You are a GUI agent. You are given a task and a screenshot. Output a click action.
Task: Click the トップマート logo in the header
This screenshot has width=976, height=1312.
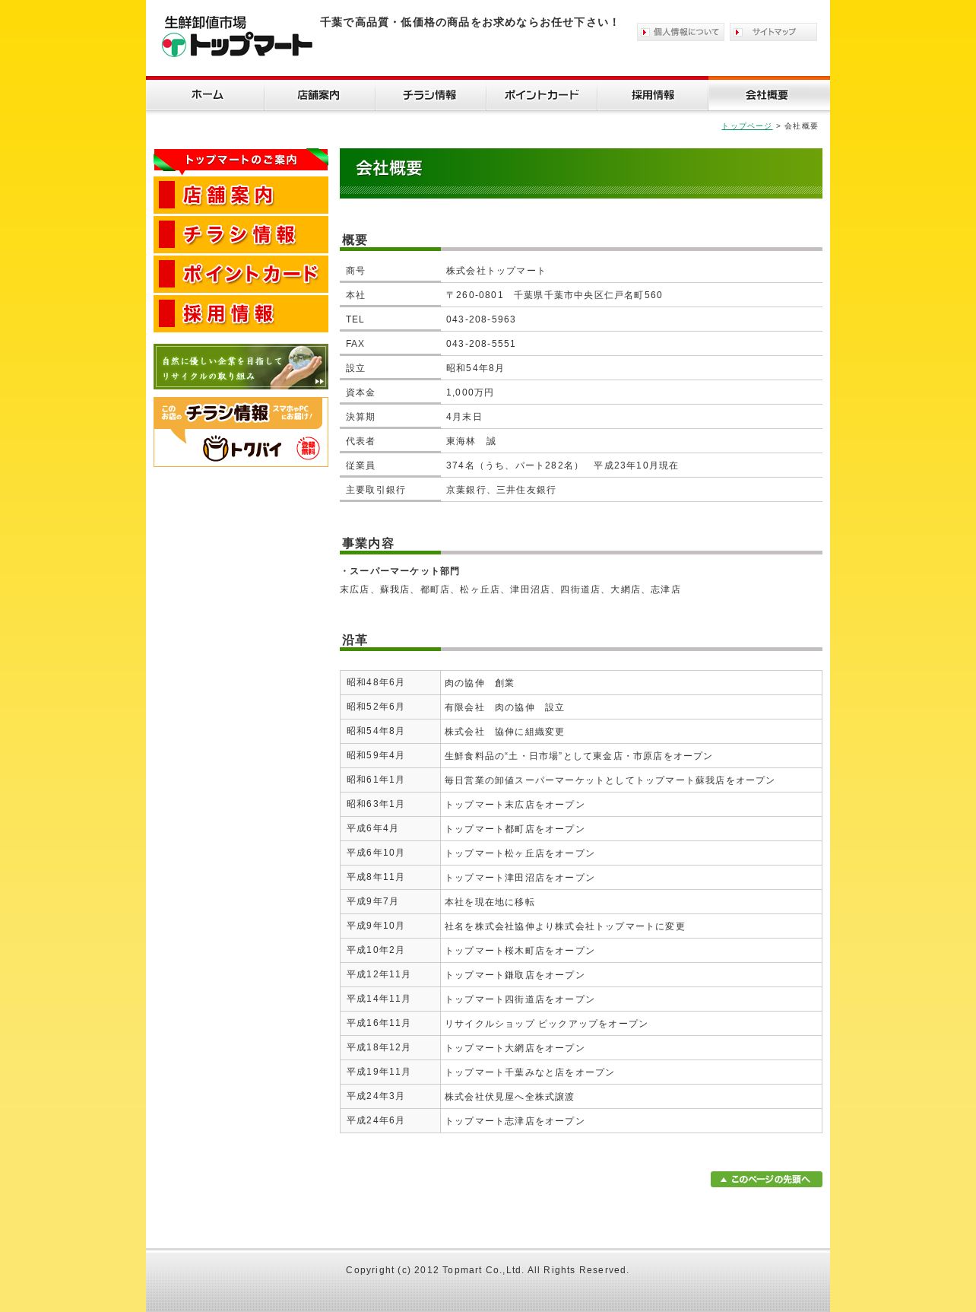[x=236, y=37]
